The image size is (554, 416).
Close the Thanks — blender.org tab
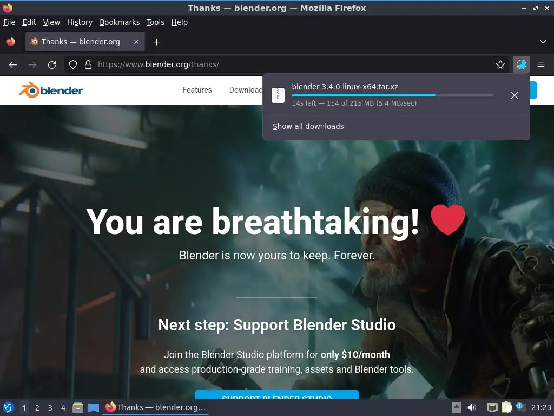click(x=136, y=42)
